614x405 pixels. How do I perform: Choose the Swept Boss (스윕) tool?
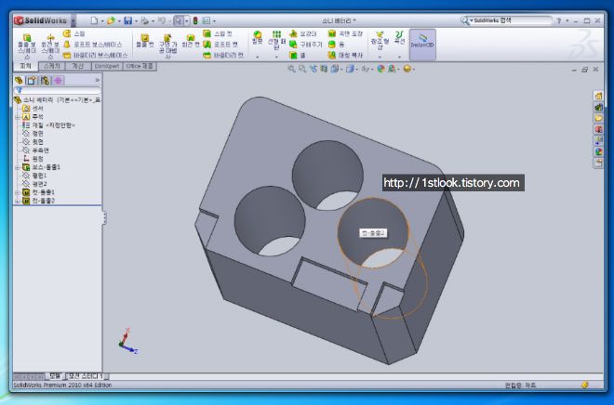[x=74, y=33]
